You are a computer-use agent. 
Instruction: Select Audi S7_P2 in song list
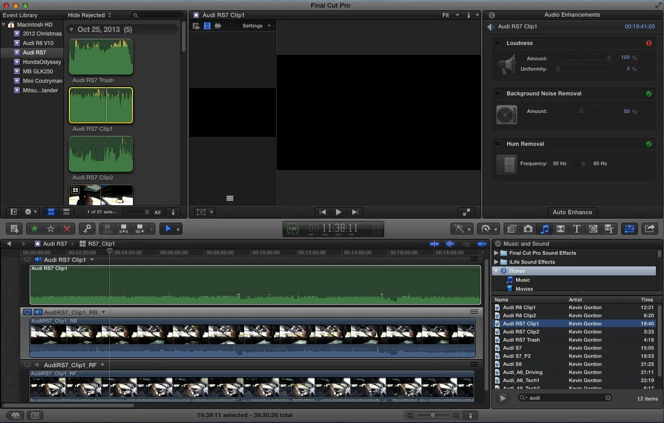click(x=574, y=356)
